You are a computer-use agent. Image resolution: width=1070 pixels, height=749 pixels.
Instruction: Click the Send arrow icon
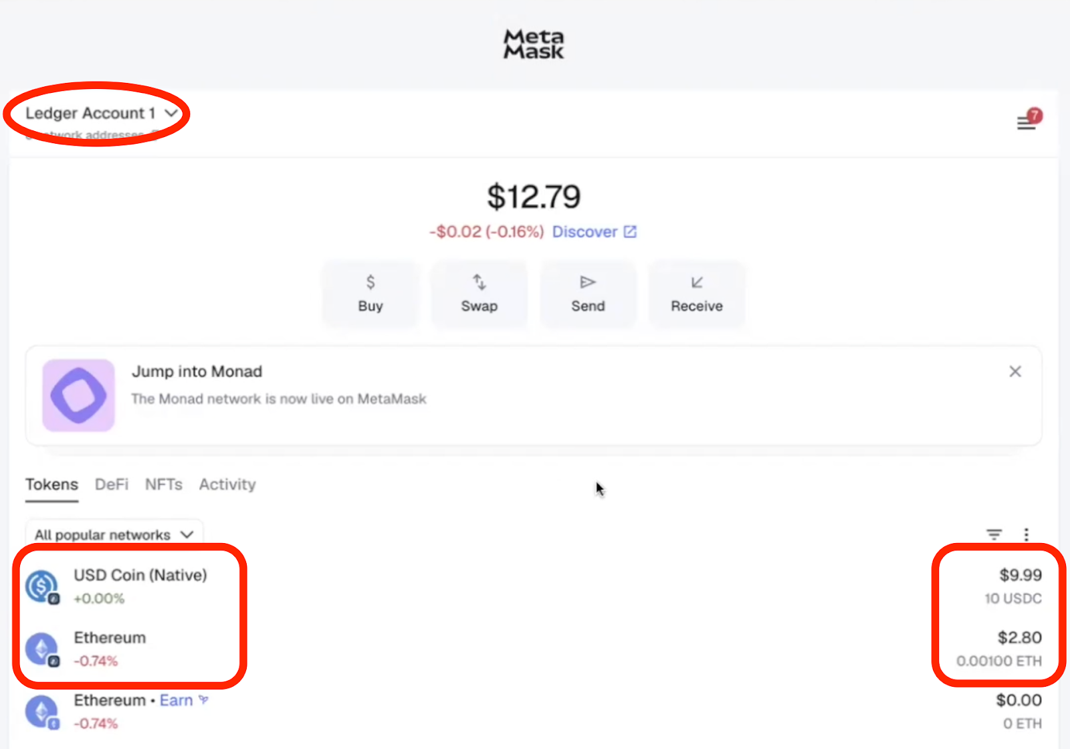pyautogui.click(x=588, y=282)
